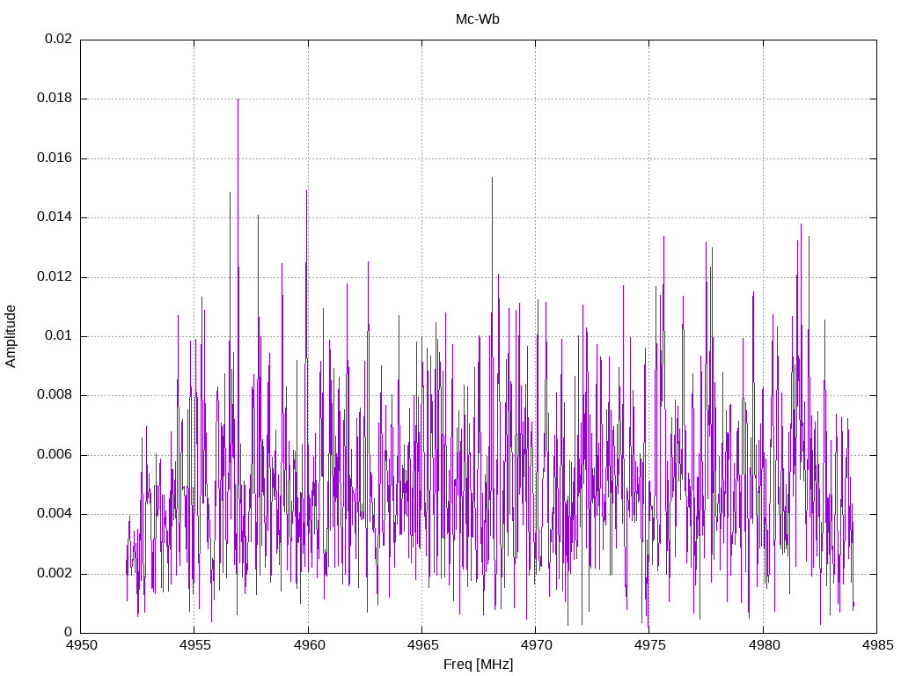901x676 pixels.
Task: Click the x-axis tick label 4965
Action: pos(423,645)
